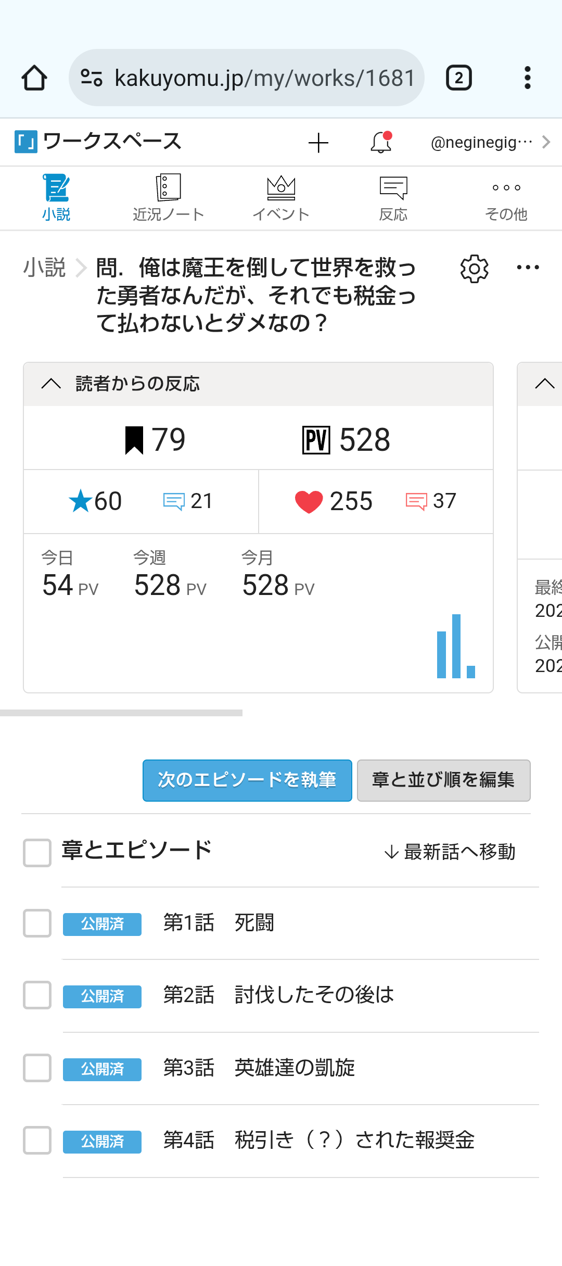Collapse the partially visible second panel
This screenshot has height=1266, width=562.
pyautogui.click(x=544, y=384)
